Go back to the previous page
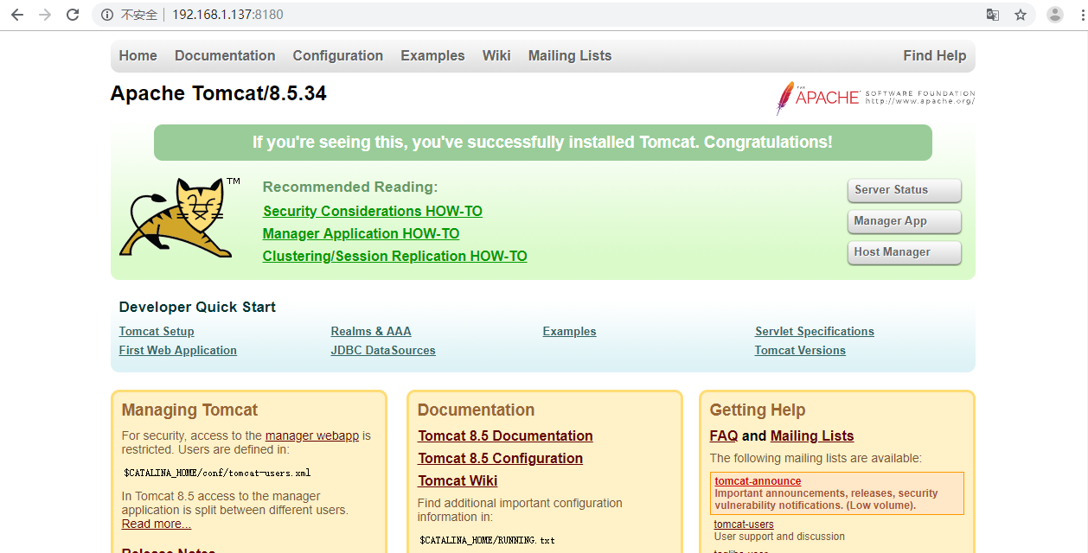This screenshot has height=553, width=1088. point(17,15)
